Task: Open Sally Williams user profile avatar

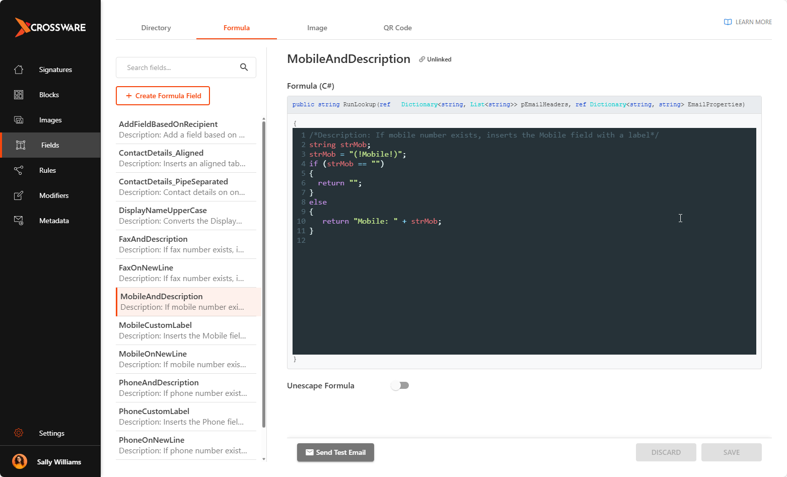Action: pyautogui.click(x=20, y=462)
